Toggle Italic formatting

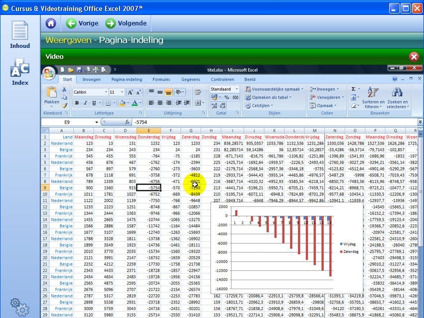[x=85, y=103]
